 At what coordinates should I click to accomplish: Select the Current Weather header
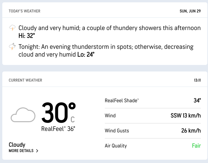(x=25, y=80)
